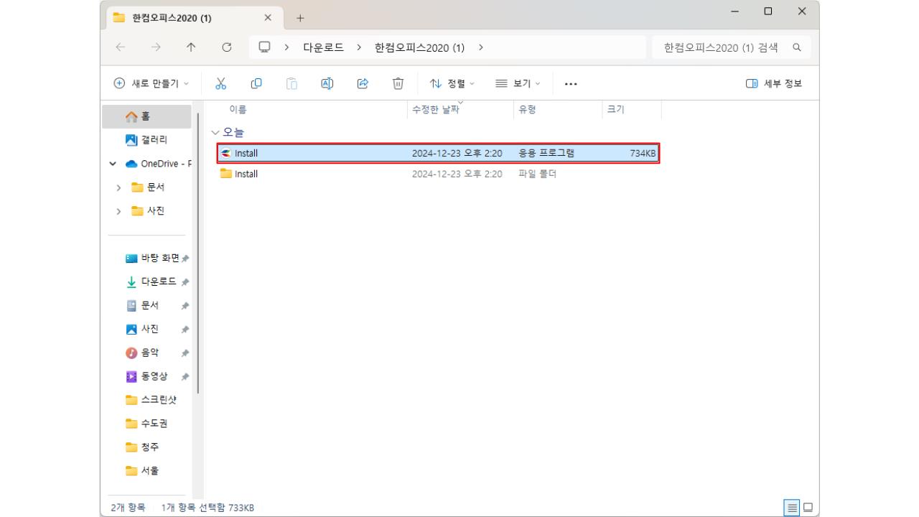Image resolution: width=919 pixels, height=517 pixels.
Task: Switch to large thumbnails view at bottom right
Action: click(x=808, y=507)
